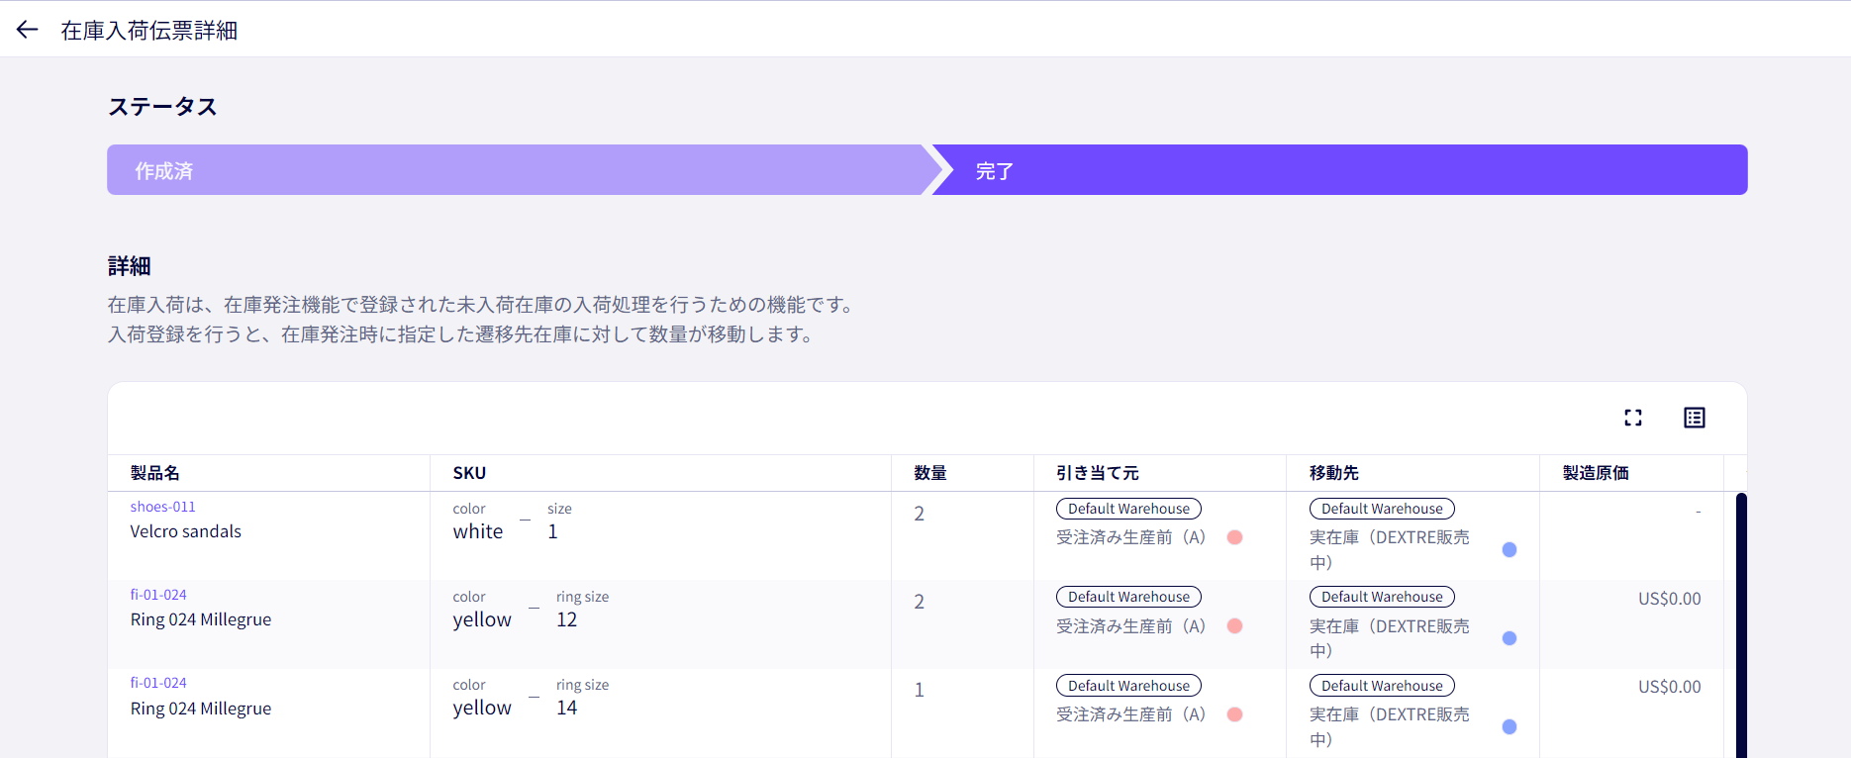Expand table to fullscreen view
This screenshot has width=1851, height=758.
coord(1633,418)
